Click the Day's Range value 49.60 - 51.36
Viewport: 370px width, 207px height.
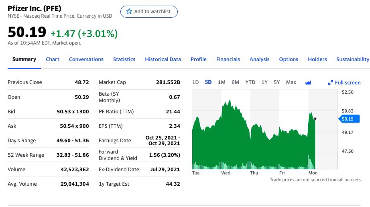coord(73,141)
